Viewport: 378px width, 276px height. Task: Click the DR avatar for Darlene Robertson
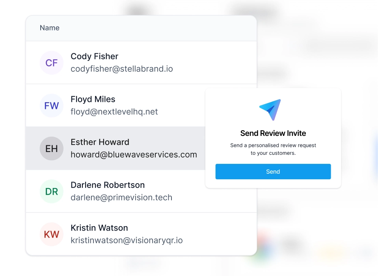click(52, 191)
